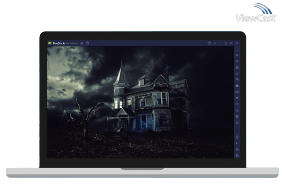The height and width of the screenshot is (194, 282).
Task: Enter full screen mode from sidebar
Action: click(237, 49)
